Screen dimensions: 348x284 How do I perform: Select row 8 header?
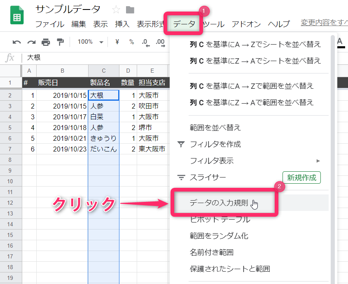[x=10, y=160]
